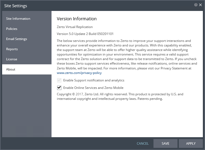Click the Copyright 2017 Zerto Ltd. notice
Image resolution: width=205 pixels, height=150 pixels.
pyautogui.click(x=120, y=96)
